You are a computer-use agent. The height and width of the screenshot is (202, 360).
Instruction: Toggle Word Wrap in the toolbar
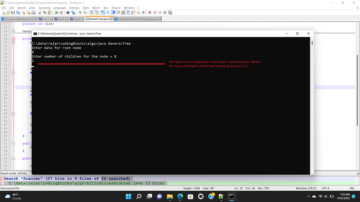pos(103,12)
